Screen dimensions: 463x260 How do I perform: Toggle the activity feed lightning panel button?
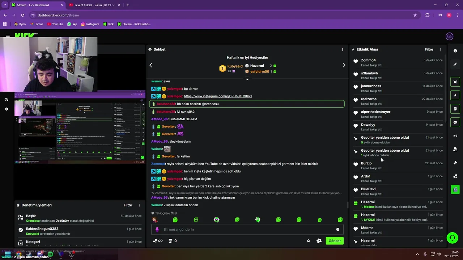(455, 95)
